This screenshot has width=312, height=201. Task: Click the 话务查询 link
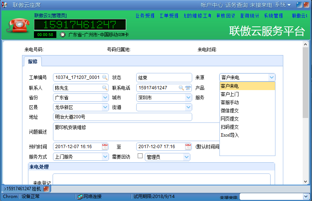click(236, 5)
